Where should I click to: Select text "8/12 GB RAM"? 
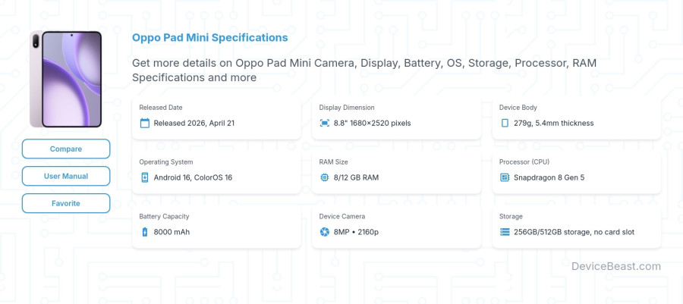click(x=357, y=177)
